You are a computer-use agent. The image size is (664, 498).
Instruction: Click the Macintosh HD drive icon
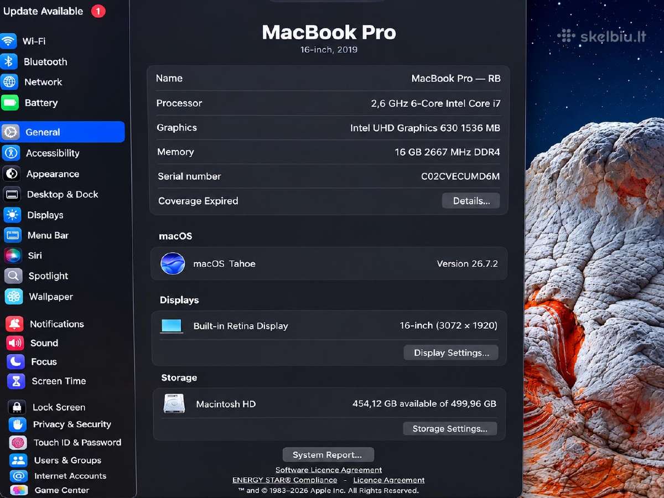pyautogui.click(x=174, y=403)
